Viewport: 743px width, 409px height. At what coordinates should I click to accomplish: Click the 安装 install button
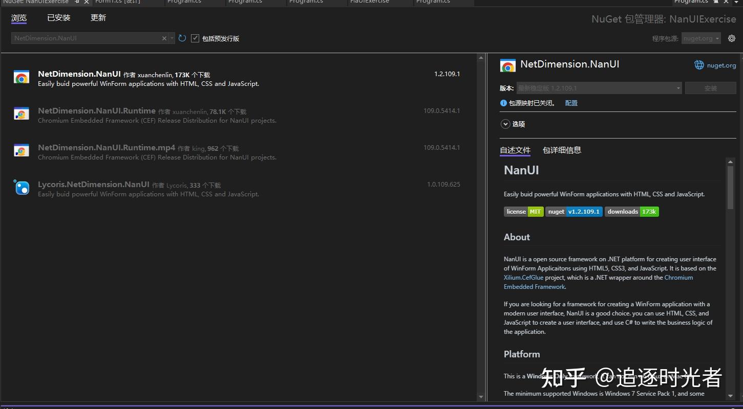pyautogui.click(x=711, y=88)
